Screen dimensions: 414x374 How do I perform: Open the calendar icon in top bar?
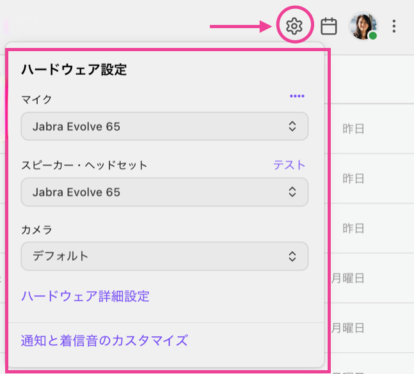329,26
